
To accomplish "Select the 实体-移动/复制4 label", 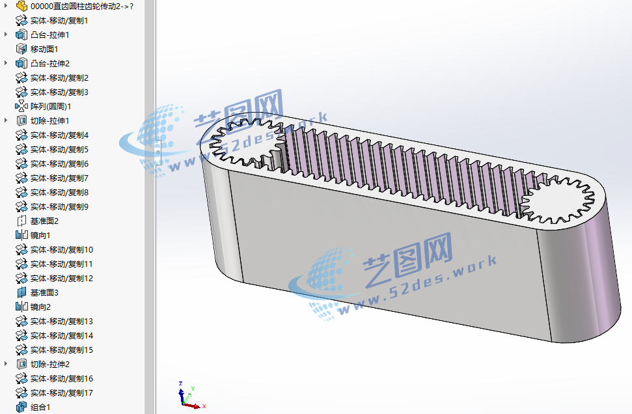I will click(59, 135).
